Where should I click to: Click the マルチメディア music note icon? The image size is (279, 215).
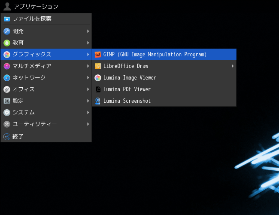[7, 66]
